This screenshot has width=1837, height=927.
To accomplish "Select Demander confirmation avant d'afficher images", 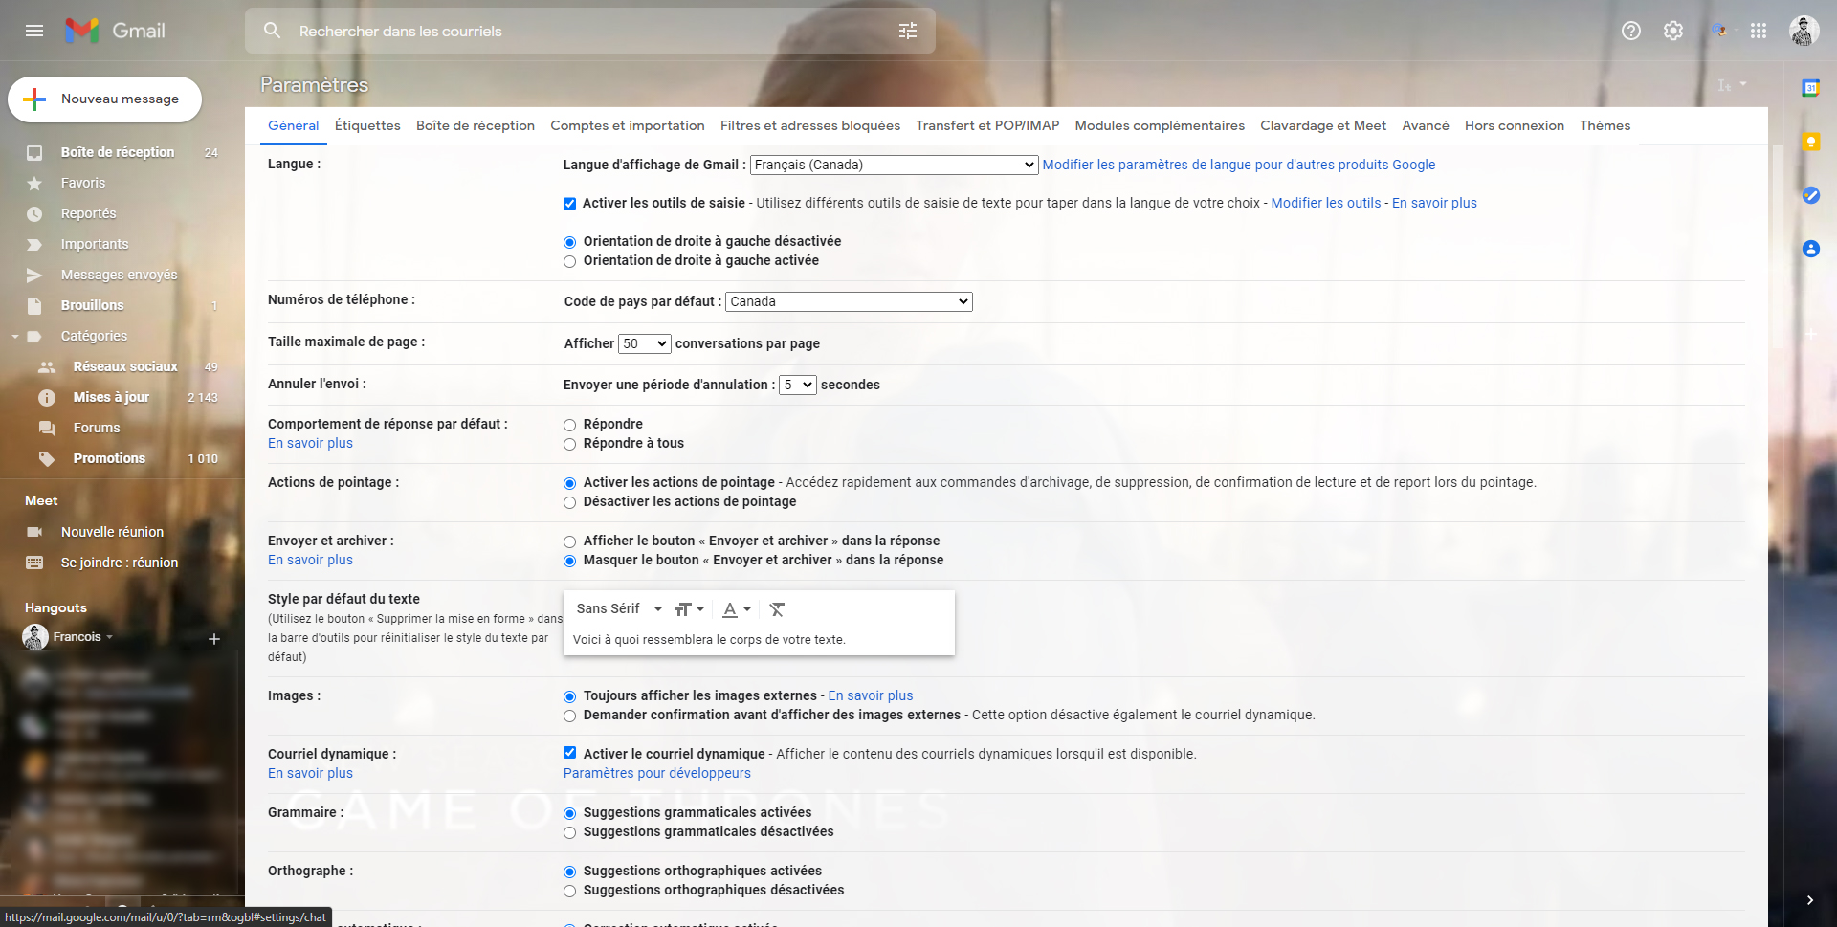I will (x=570, y=716).
